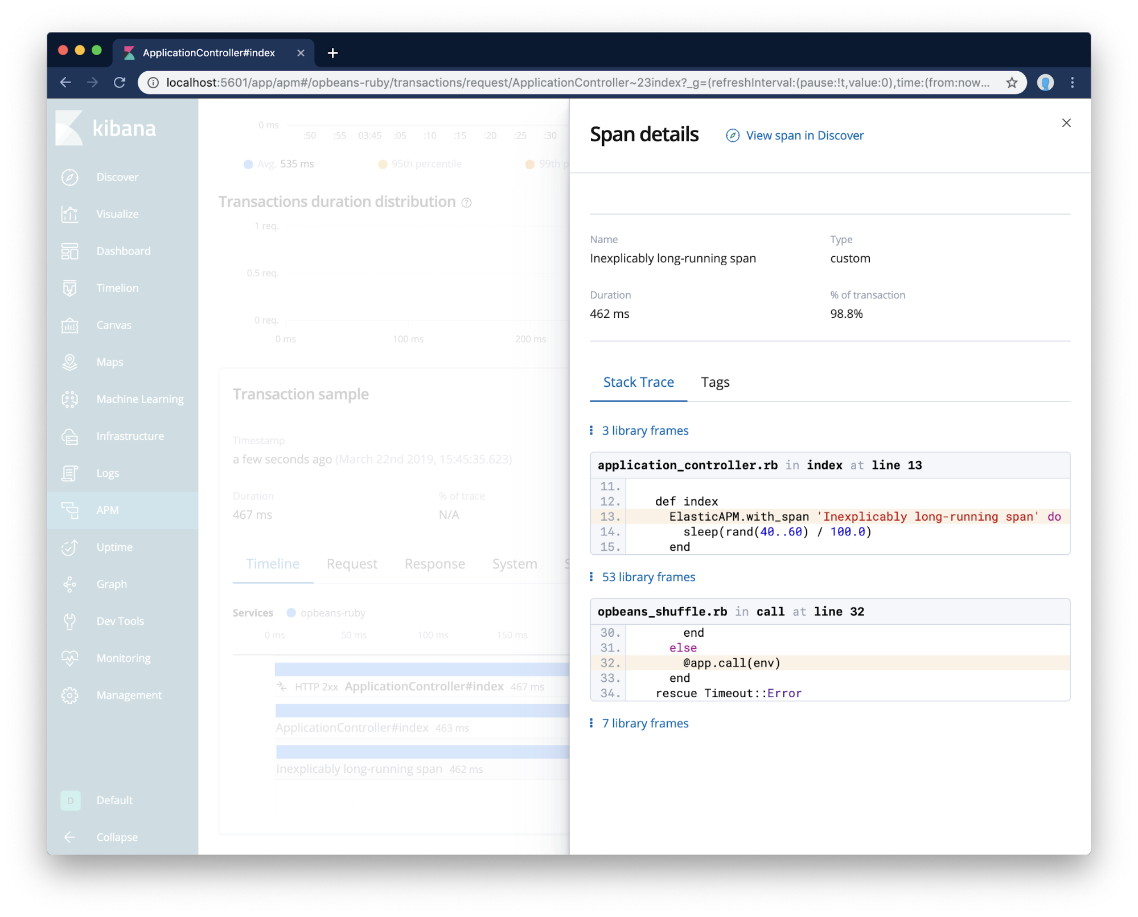Click the close button on Span details

coord(1066,122)
